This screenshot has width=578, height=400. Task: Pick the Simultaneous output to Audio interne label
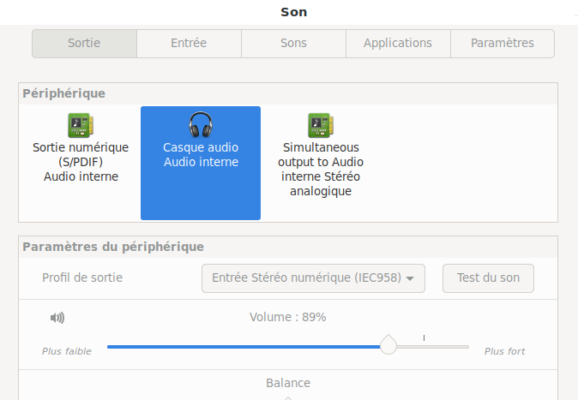click(x=321, y=170)
